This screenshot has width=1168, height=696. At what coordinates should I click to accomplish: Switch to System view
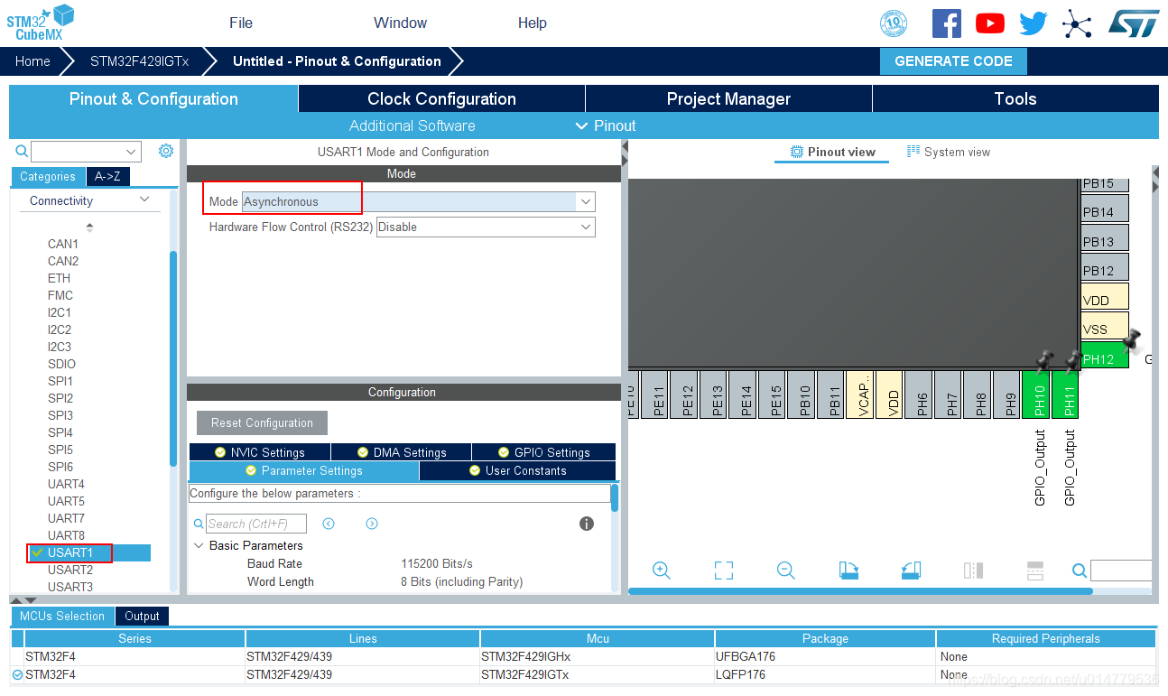[949, 152]
